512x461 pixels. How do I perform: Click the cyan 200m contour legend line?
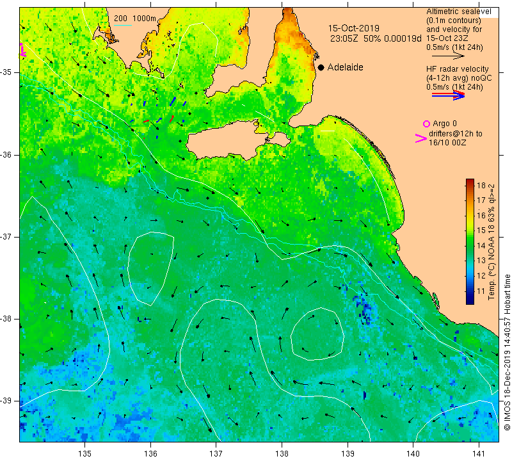(x=123, y=25)
